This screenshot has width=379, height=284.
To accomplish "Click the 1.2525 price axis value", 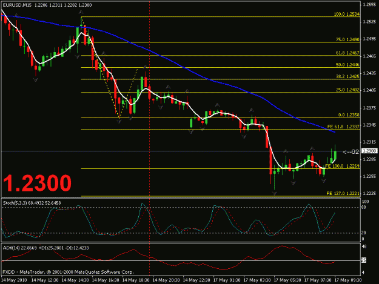I will pos(369,22).
